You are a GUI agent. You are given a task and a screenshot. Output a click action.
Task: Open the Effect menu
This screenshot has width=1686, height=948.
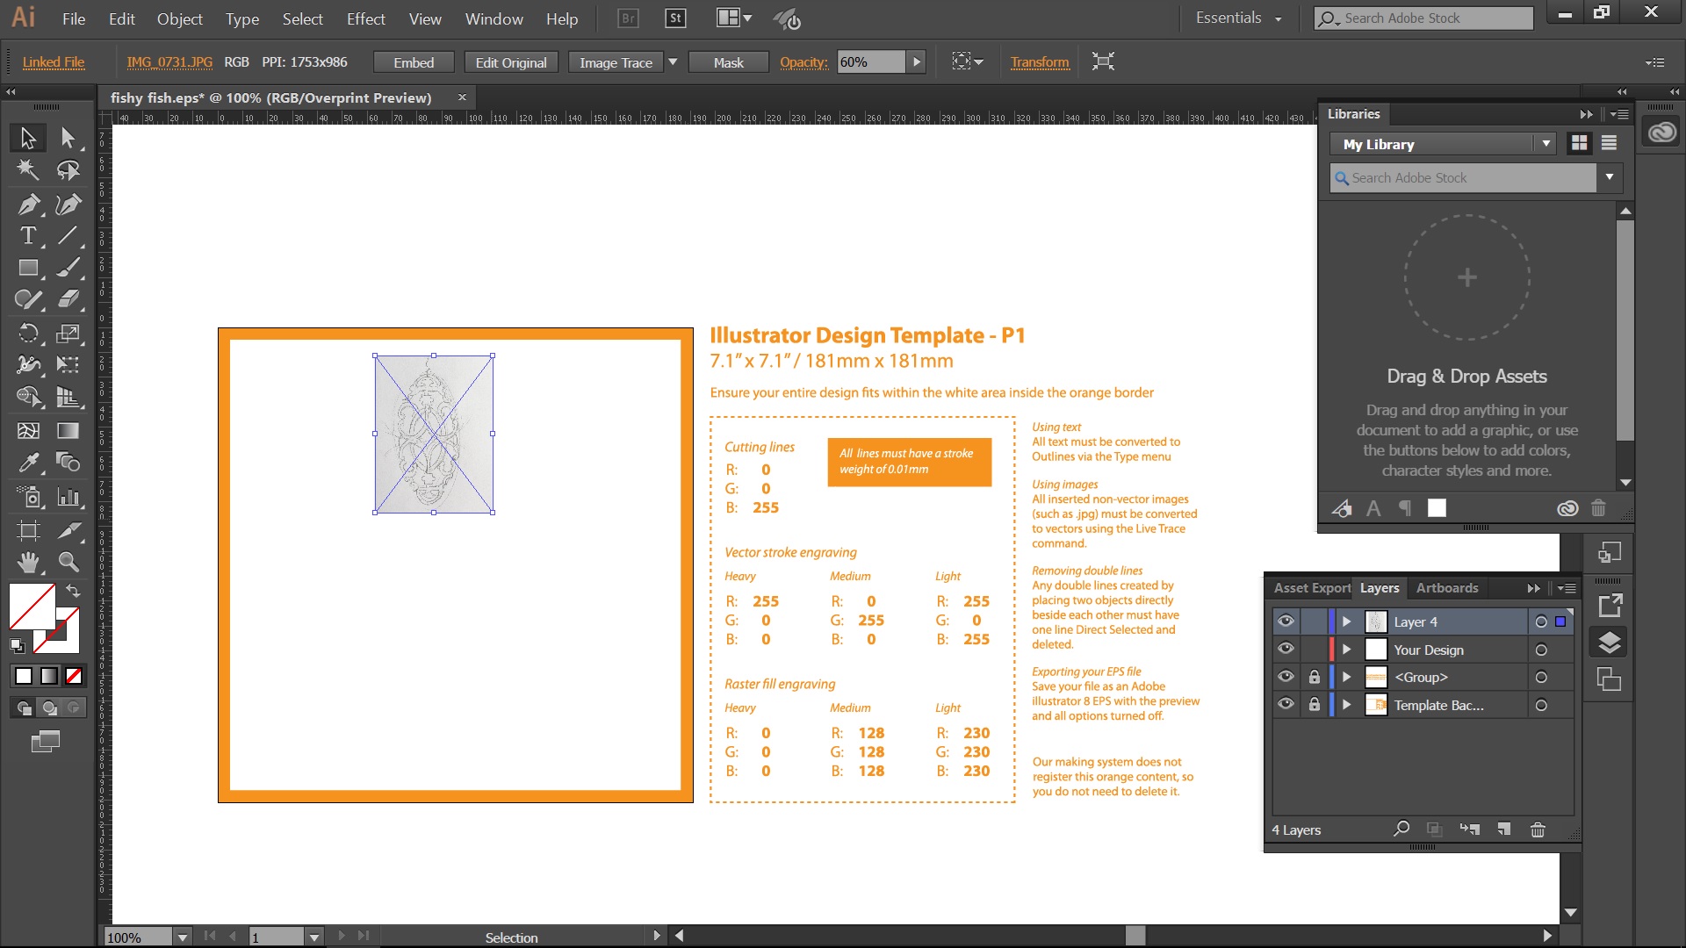(x=365, y=18)
